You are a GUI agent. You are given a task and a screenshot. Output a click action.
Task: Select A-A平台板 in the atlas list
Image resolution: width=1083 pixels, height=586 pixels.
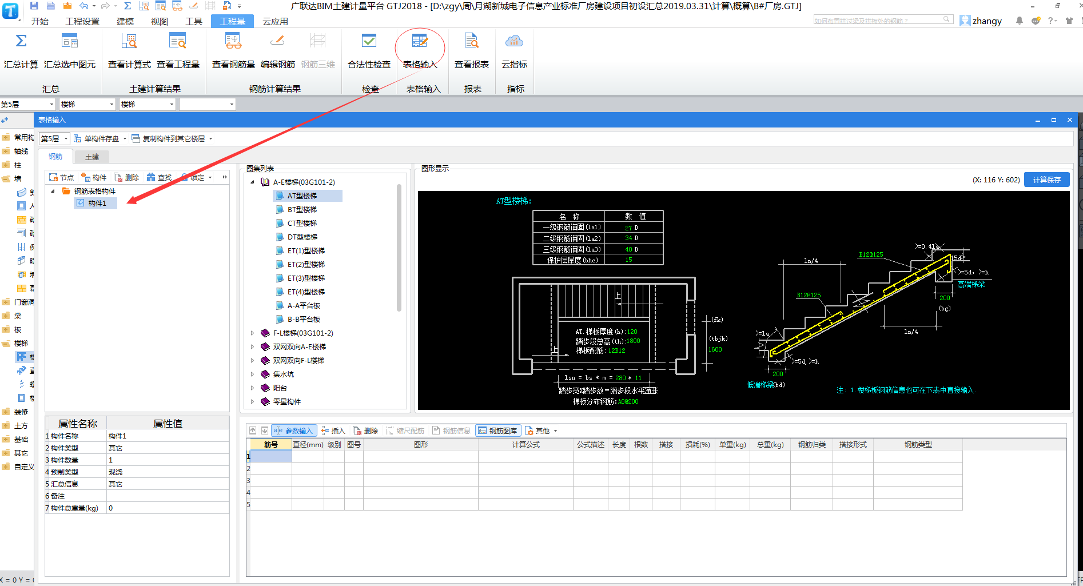[304, 305]
